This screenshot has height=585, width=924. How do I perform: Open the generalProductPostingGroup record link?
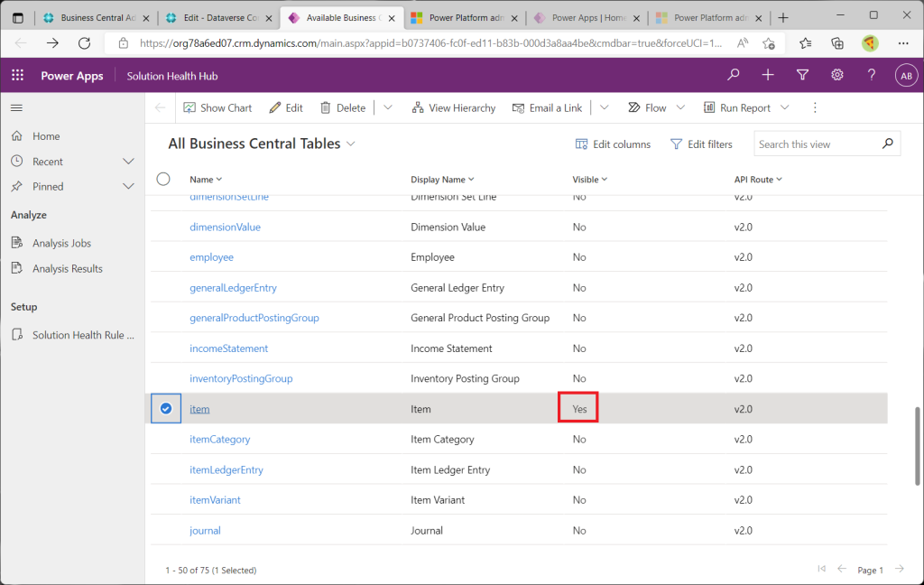(254, 318)
